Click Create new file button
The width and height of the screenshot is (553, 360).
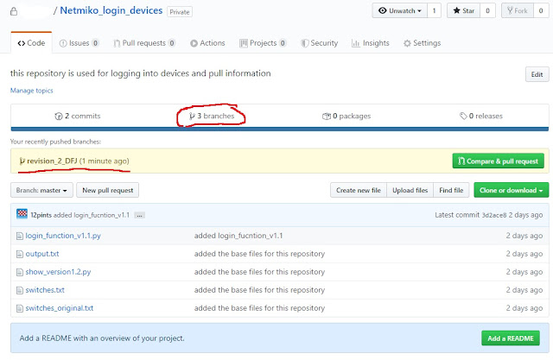point(359,190)
